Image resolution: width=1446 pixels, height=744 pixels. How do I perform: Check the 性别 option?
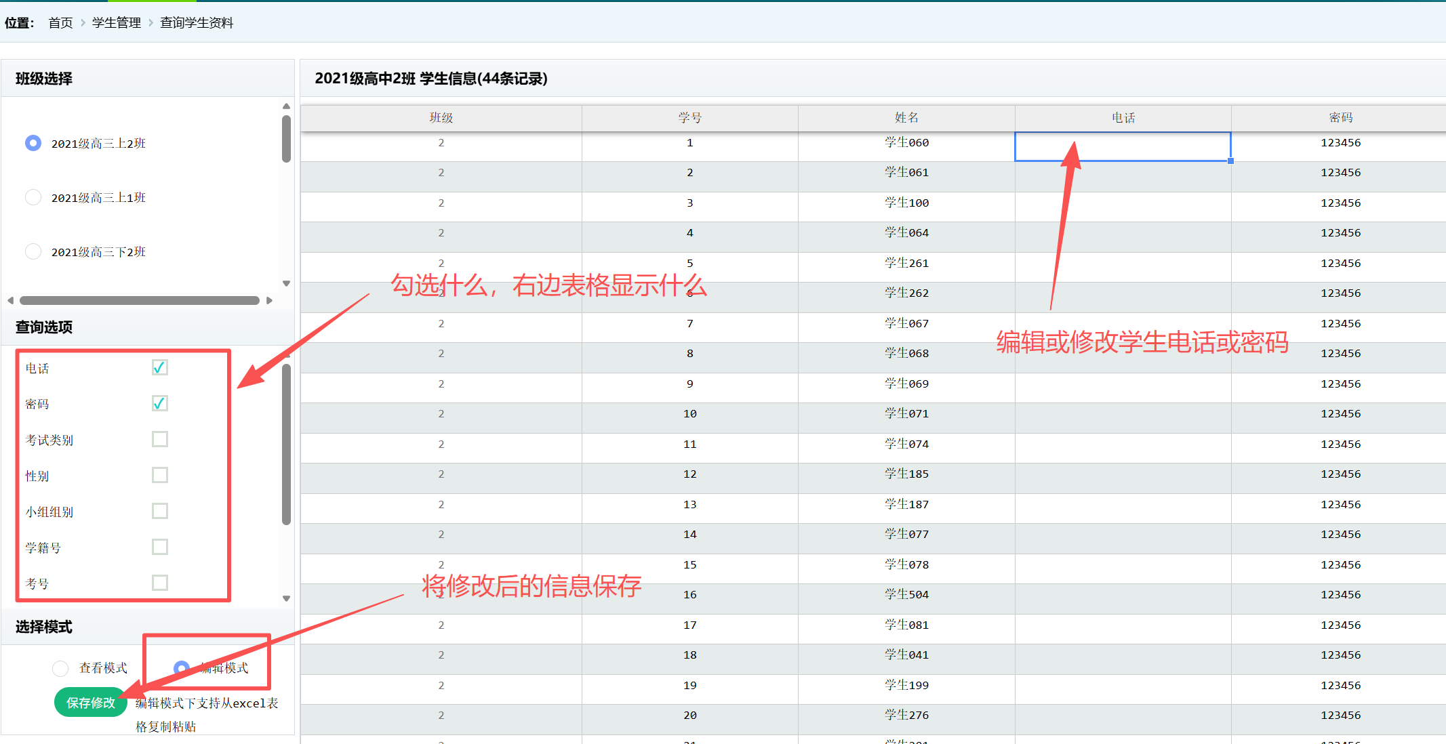coord(159,475)
